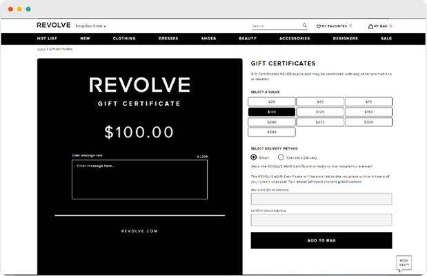Choose the $150 gift value

[x=369, y=112]
